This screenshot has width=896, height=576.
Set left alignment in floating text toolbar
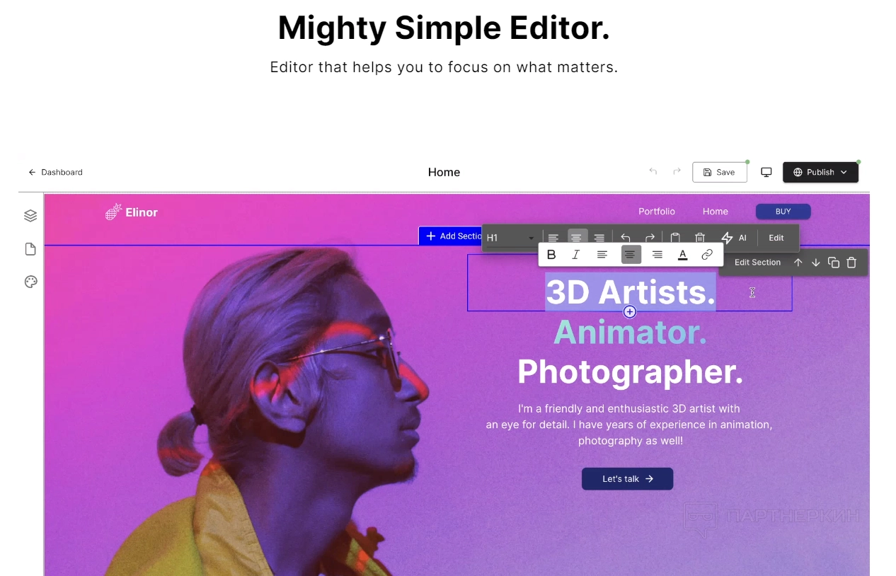click(x=602, y=255)
